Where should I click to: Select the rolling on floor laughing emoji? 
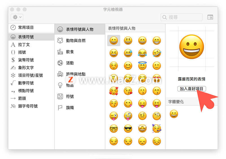(157, 53)
